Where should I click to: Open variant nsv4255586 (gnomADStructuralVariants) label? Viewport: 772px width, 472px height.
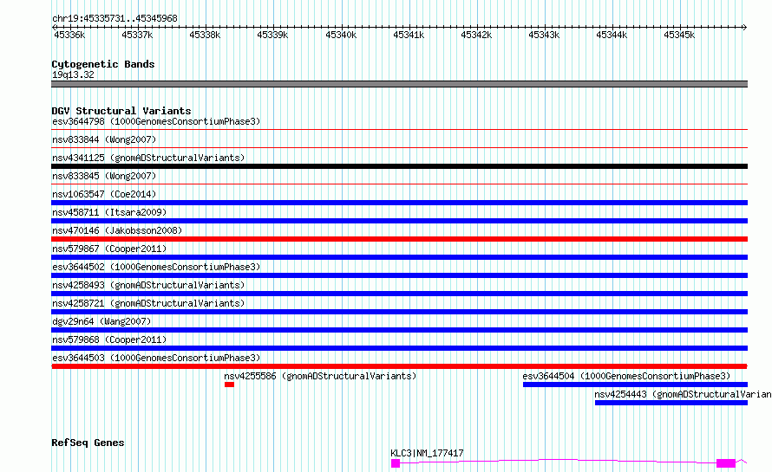(x=320, y=376)
